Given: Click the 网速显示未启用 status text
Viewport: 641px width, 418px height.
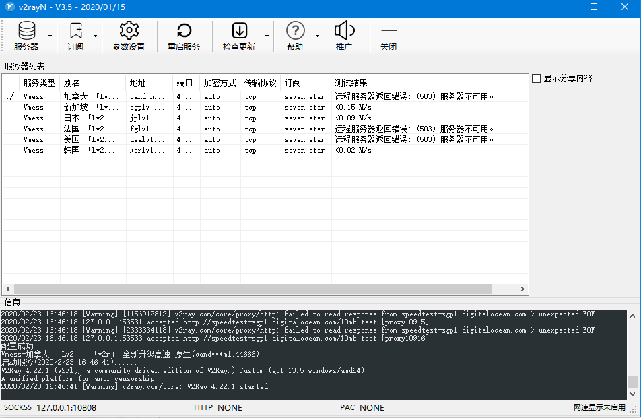Looking at the screenshot, I should 599,407.
